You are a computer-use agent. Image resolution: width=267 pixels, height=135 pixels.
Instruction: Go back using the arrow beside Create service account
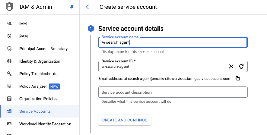tap(88, 7)
